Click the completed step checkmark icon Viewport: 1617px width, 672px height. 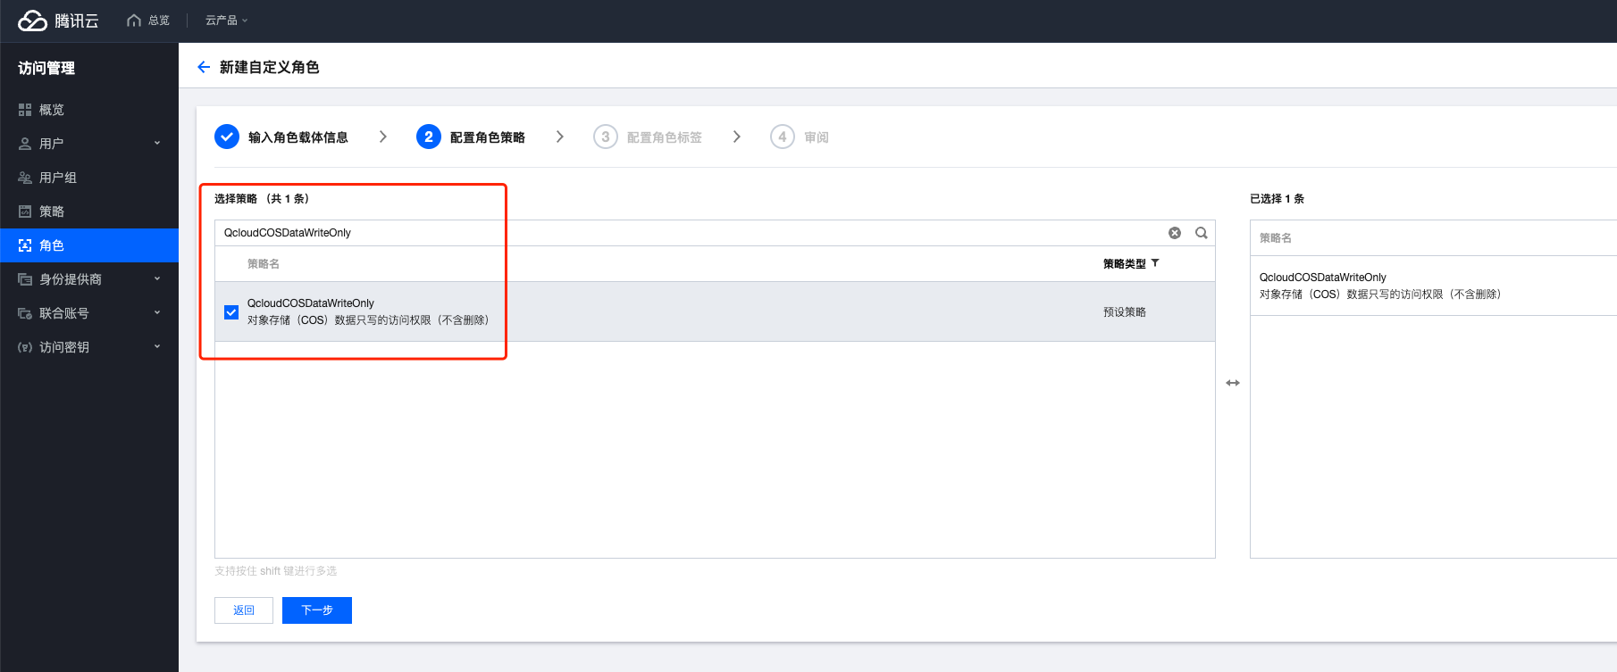coord(227,137)
